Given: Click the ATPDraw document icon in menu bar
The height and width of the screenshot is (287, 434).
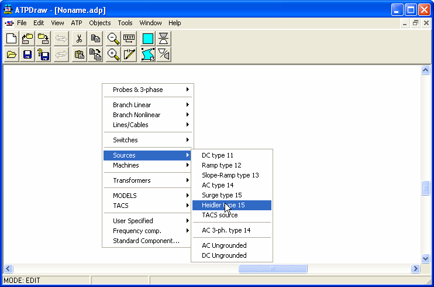Looking at the screenshot, I should pos(9,23).
